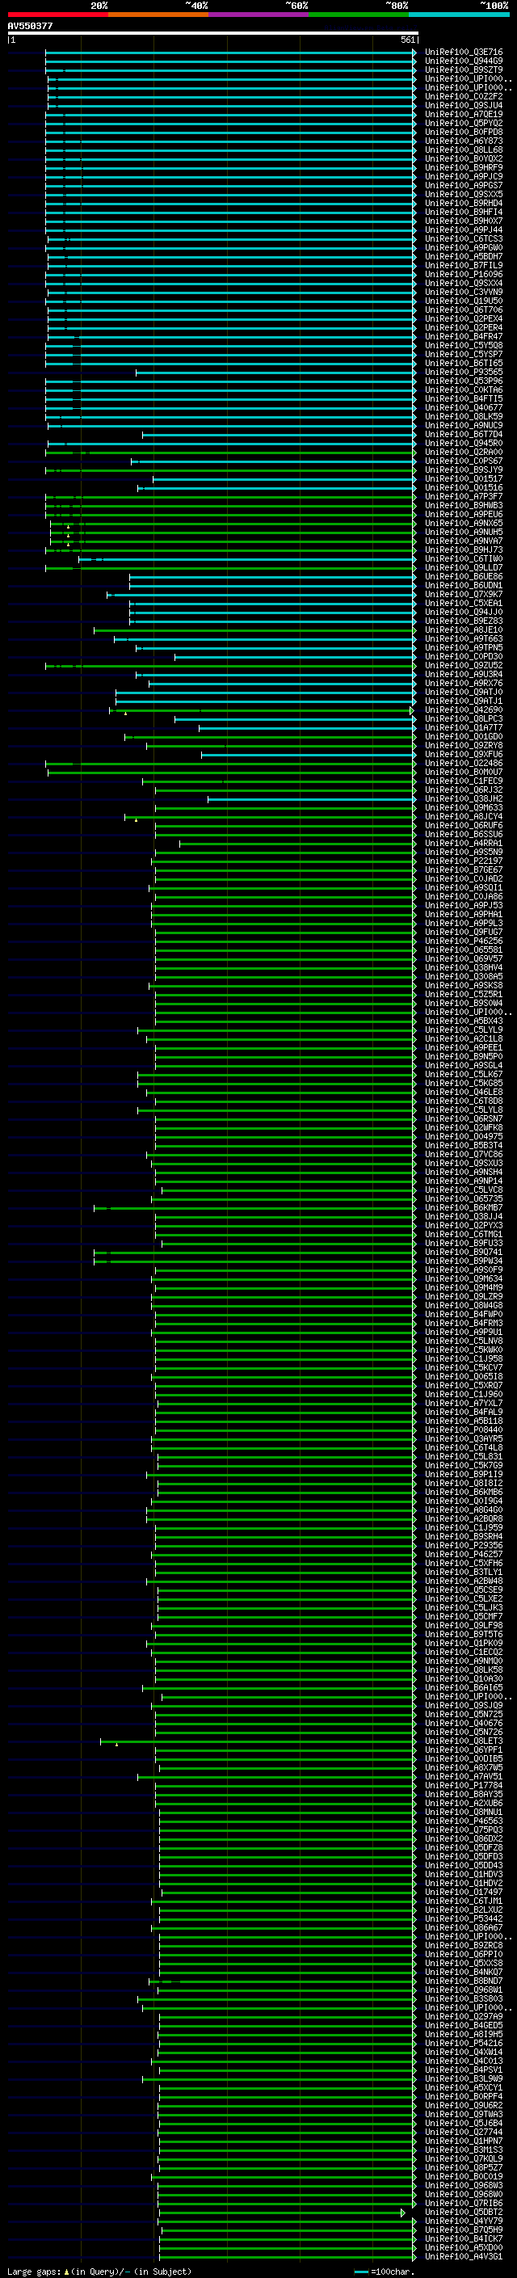Select hit label UniRef100_C1FEC9
The height and width of the screenshot is (2278, 517).
(x=464, y=781)
